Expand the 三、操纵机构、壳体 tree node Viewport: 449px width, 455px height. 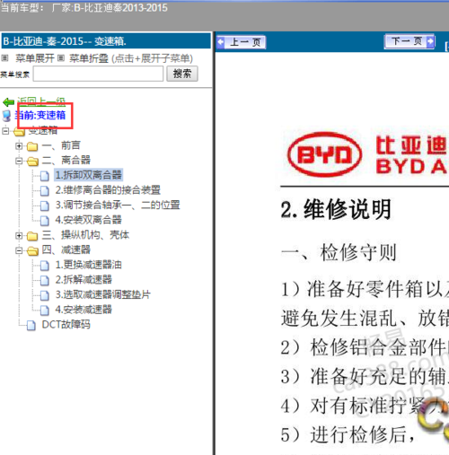19,236
